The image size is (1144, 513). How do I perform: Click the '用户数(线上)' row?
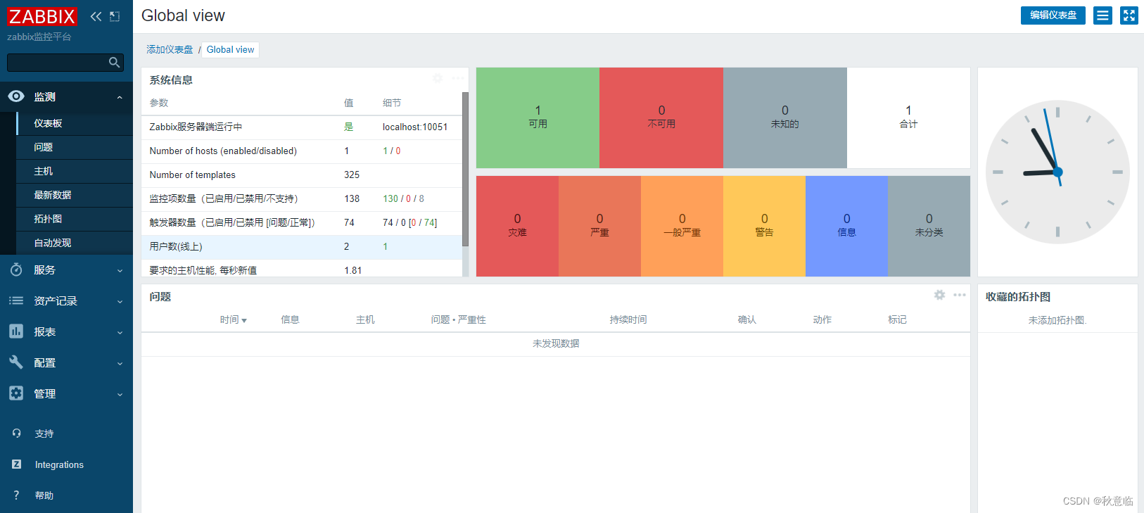(302, 246)
